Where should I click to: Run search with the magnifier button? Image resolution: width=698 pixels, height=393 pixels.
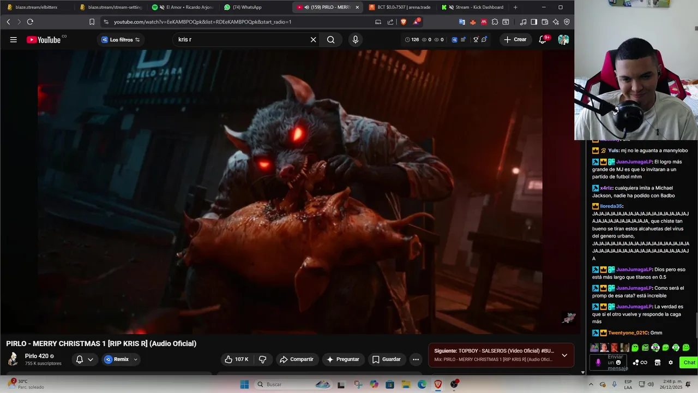[x=330, y=39]
